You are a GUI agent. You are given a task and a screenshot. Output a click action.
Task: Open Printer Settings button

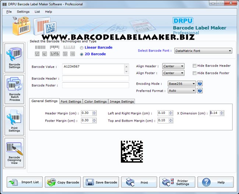point(177,182)
